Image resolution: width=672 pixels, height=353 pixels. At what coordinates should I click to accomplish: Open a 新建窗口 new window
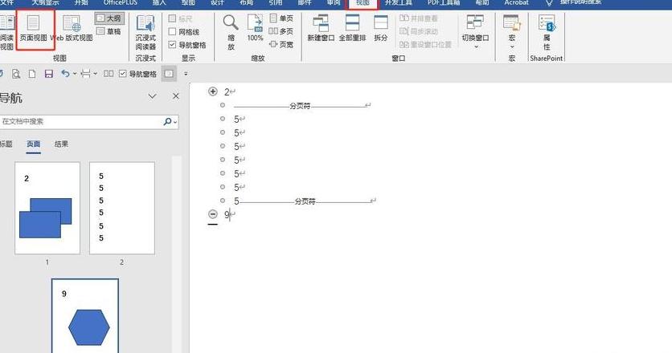click(x=321, y=28)
